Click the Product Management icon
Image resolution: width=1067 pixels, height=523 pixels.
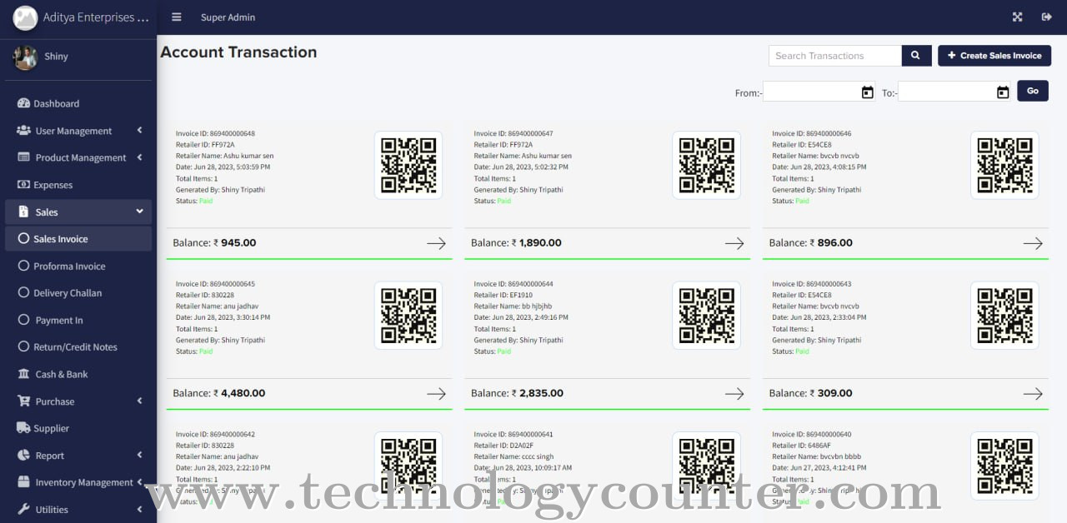[23, 157]
